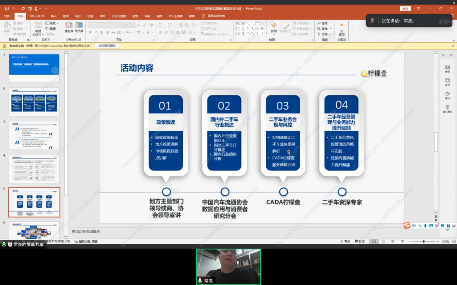457x285 pixels.
Task: Open the 全文美化 beautify panel icon
Action: tap(447, 109)
